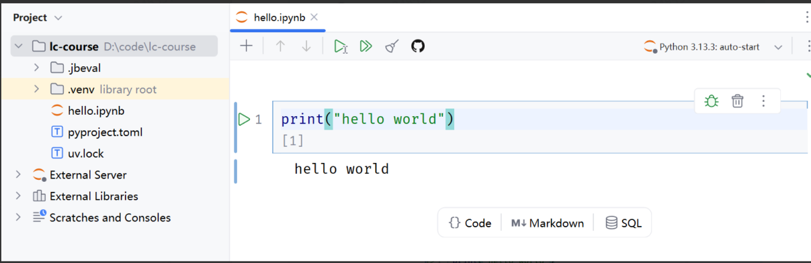
Task: Expand the External Server node
Action: [x=19, y=174]
